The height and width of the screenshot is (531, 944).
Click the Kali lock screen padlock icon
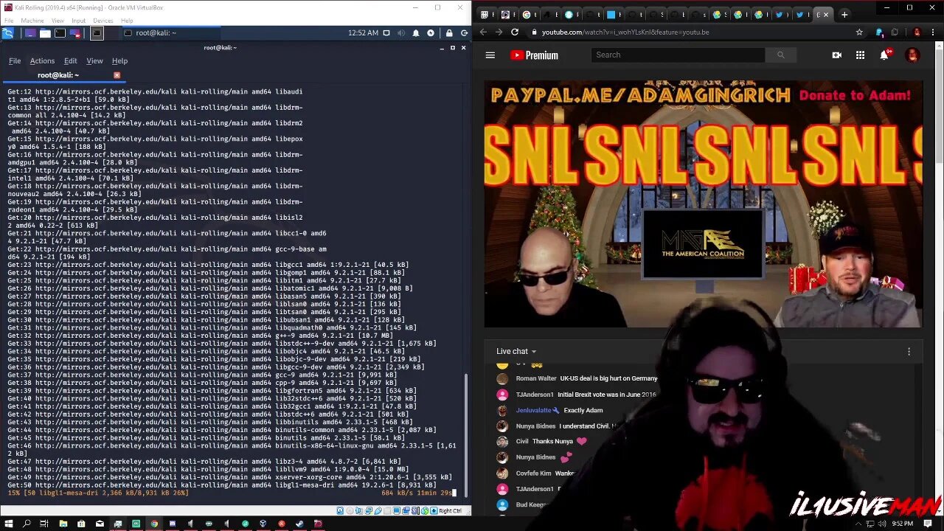[449, 32]
